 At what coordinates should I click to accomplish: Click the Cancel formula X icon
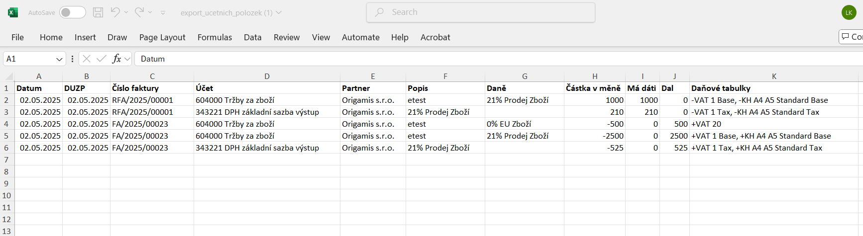[87, 59]
